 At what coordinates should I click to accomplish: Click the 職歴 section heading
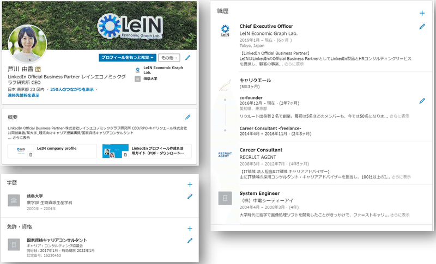pos(223,11)
